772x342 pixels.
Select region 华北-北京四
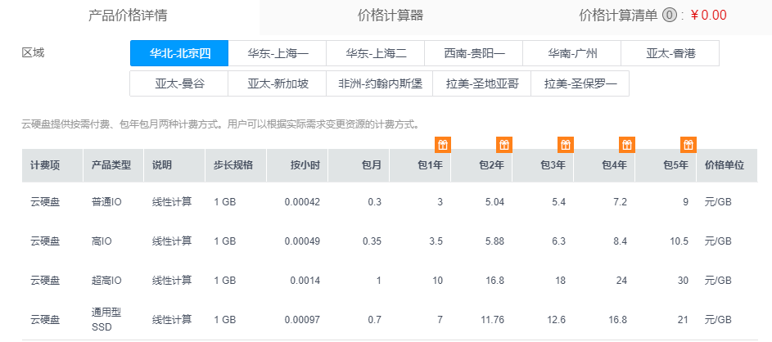coord(179,53)
